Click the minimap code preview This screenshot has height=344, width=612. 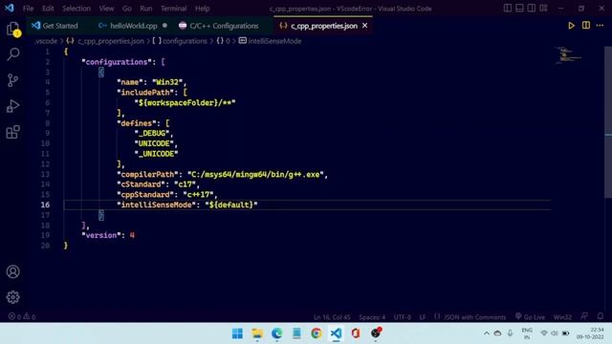click(x=568, y=55)
